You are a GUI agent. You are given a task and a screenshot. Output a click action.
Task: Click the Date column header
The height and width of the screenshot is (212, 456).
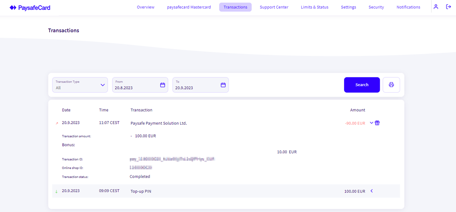66,110
